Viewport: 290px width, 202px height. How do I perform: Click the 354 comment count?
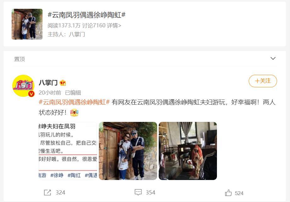pyautogui.click(x=151, y=193)
